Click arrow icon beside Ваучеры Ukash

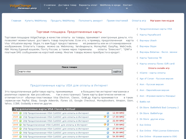click(x=137, y=41)
